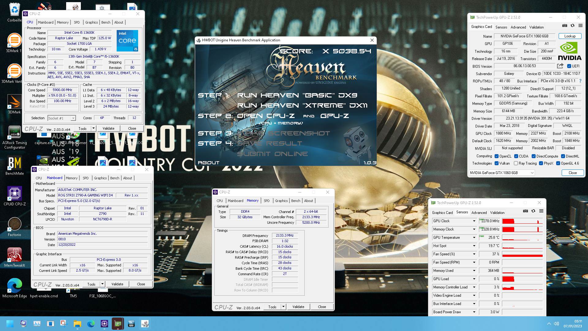
Task: Click Run Heaven "Xtreme" DX11 in HWBOT window
Action: pos(302,105)
